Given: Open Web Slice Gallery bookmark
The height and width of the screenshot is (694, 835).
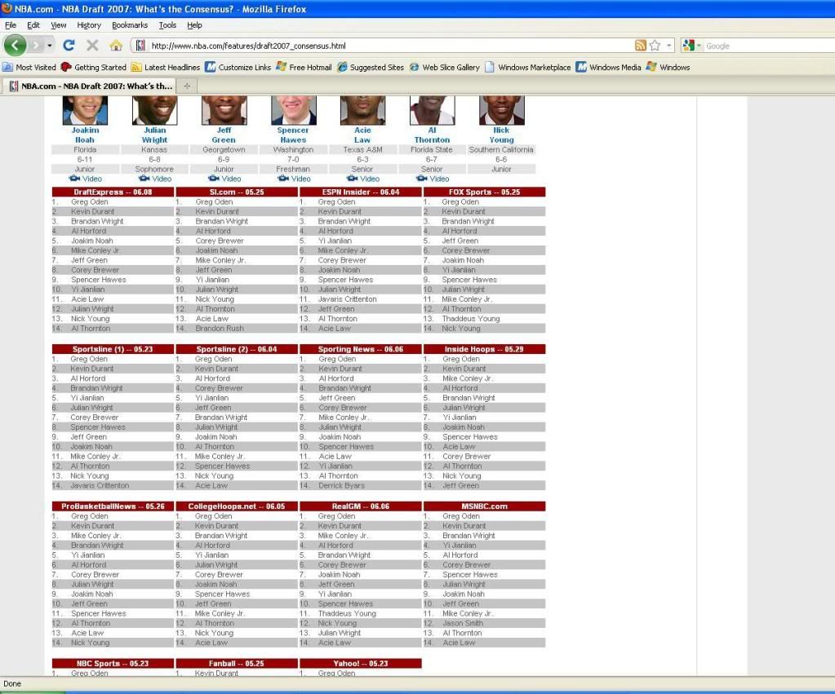Looking at the screenshot, I should 445,67.
